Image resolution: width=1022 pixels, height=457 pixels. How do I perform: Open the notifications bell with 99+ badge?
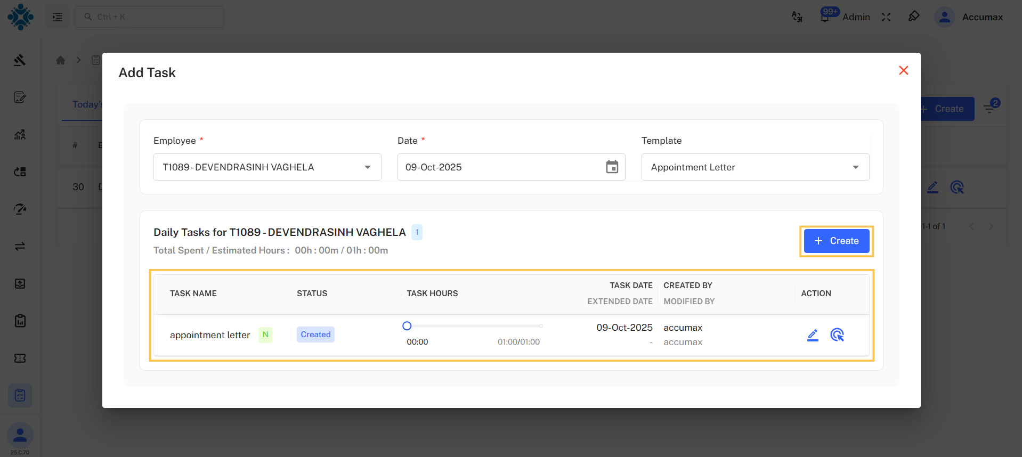[825, 17]
